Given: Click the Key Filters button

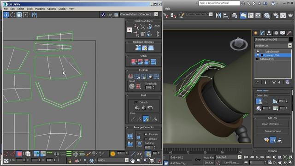Looking at the screenshot, I should (231, 162).
